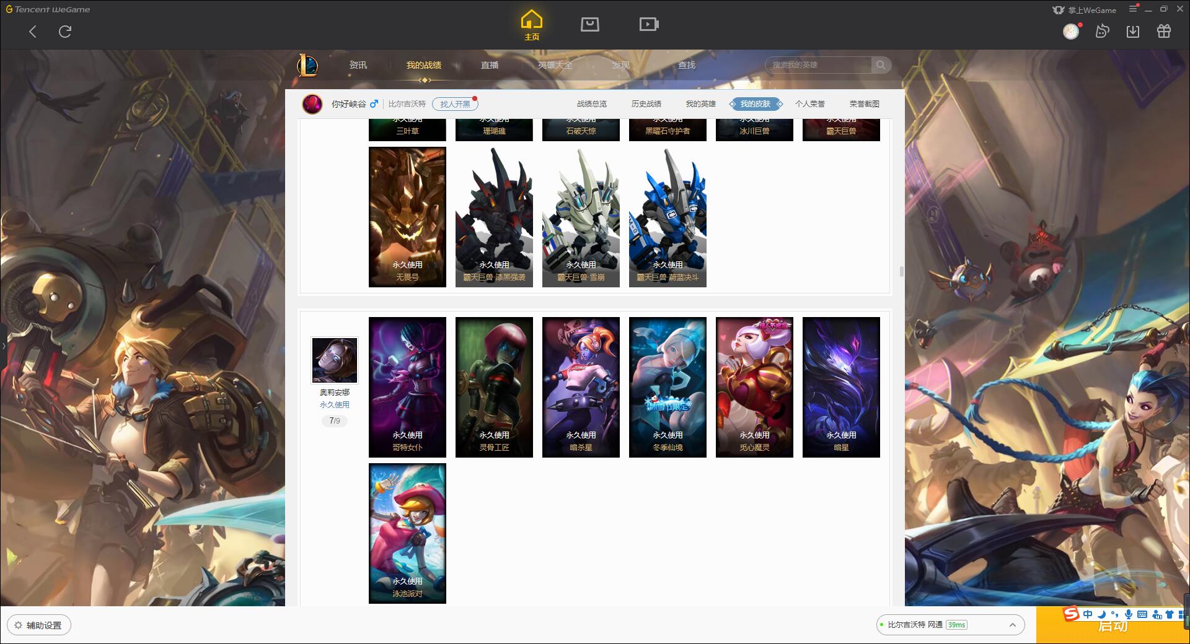Open the 奥莉安娜 champion portrait

coord(335,360)
